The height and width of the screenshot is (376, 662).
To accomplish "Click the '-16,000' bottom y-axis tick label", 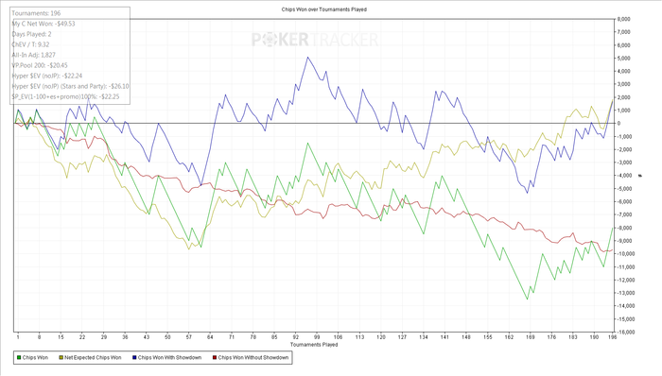I will 626,333.
